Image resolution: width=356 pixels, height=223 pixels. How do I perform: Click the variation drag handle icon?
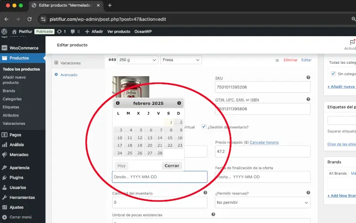[x=277, y=60]
